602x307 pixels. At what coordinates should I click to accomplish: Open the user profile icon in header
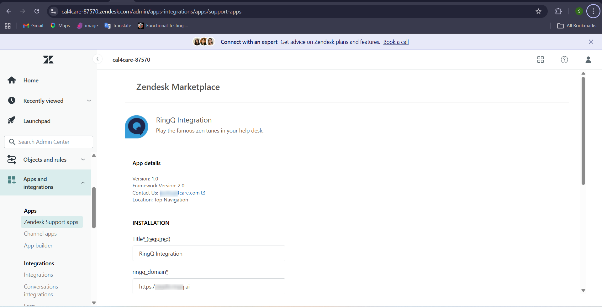point(588,60)
